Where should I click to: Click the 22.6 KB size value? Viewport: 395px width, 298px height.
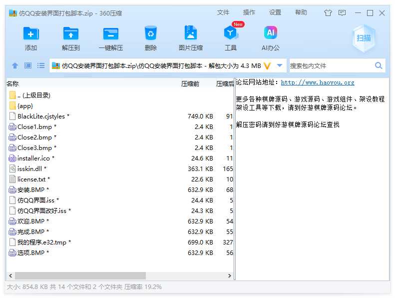click(202, 179)
